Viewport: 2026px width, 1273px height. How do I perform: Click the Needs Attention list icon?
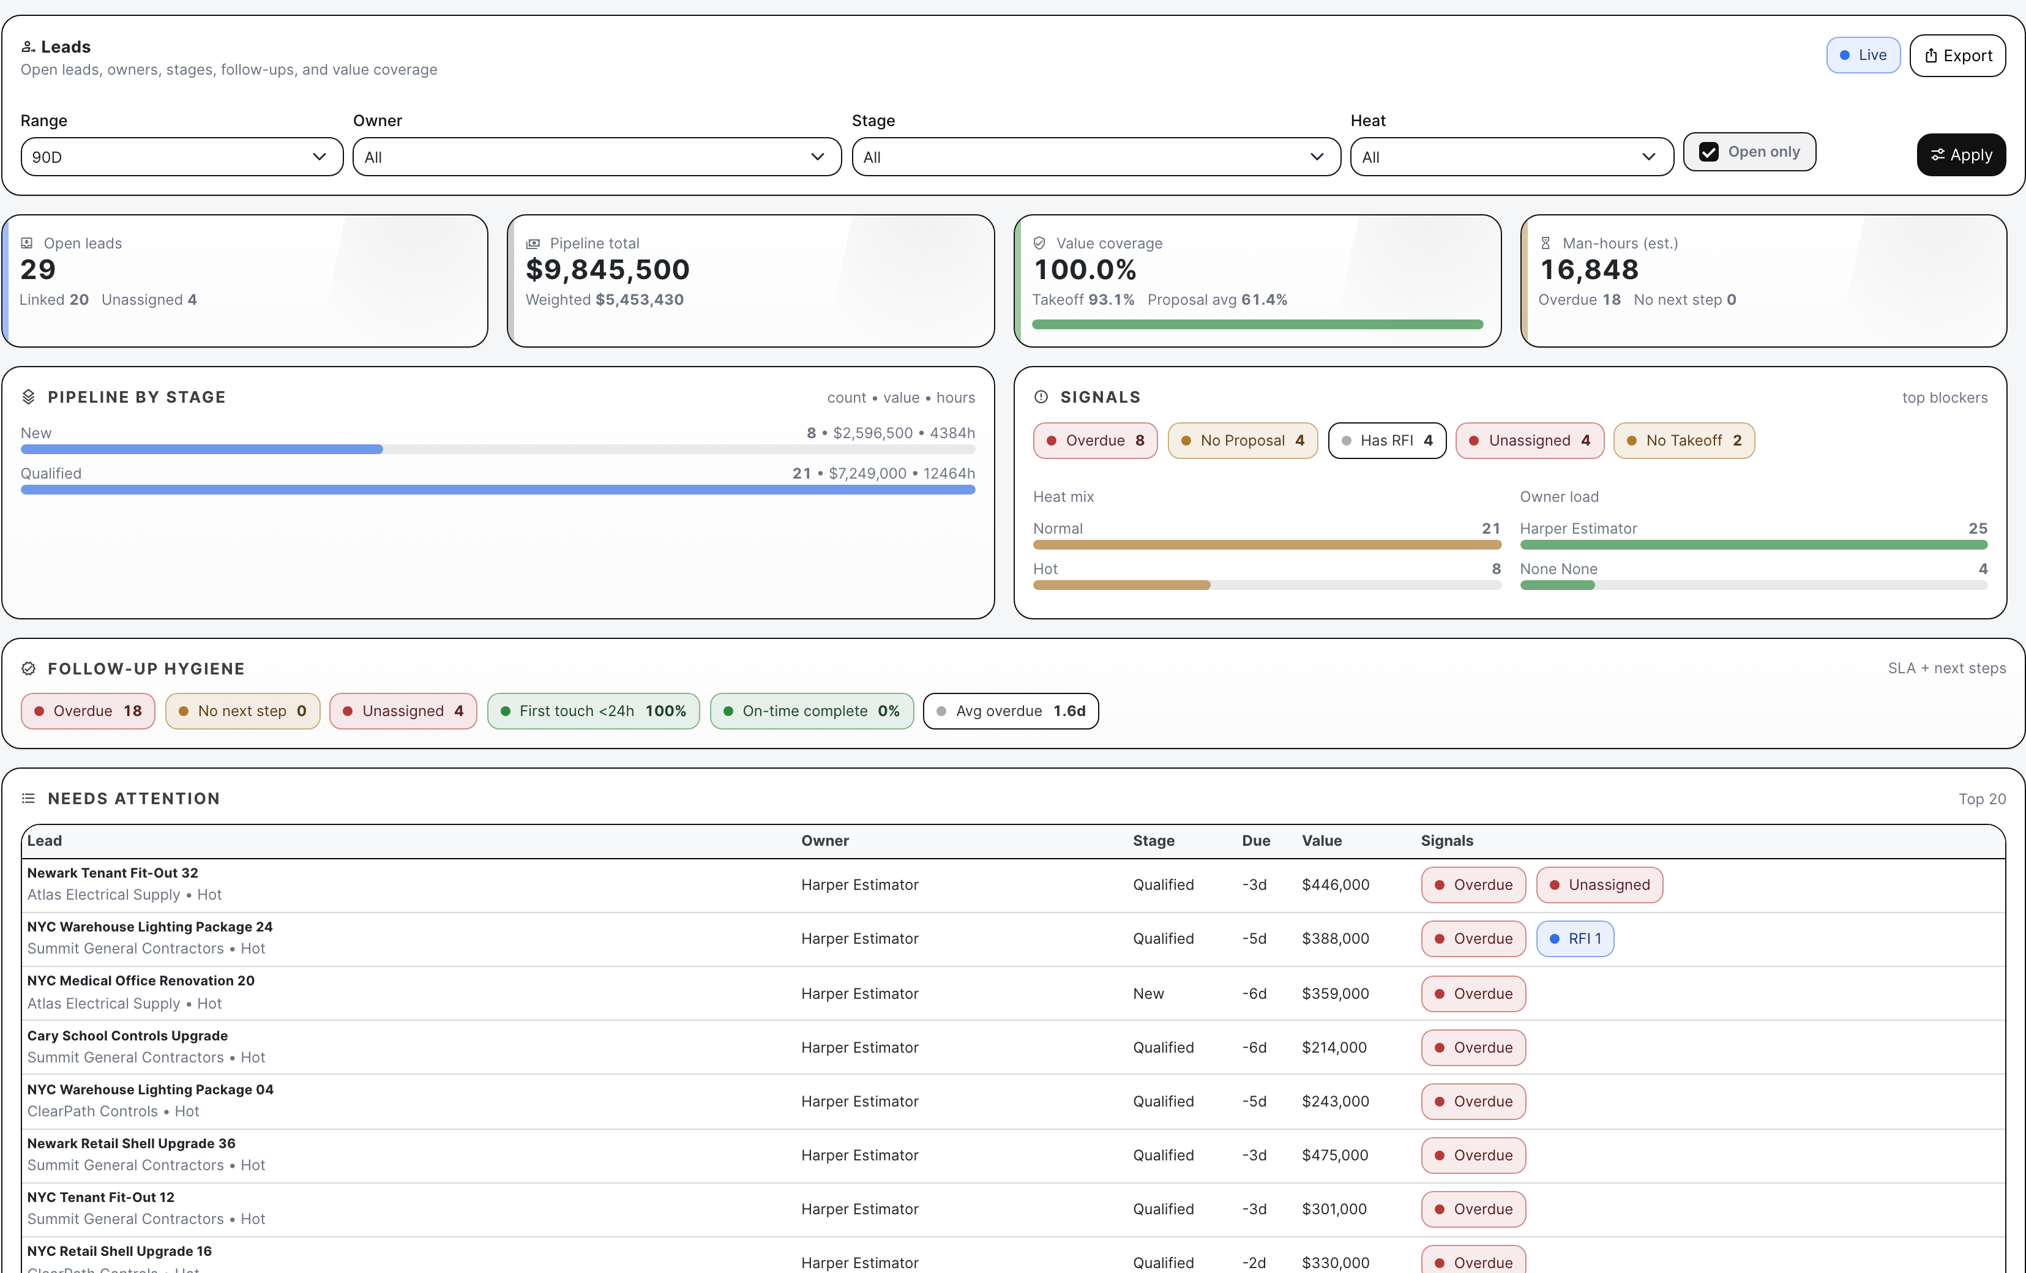(x=29, y=799)
